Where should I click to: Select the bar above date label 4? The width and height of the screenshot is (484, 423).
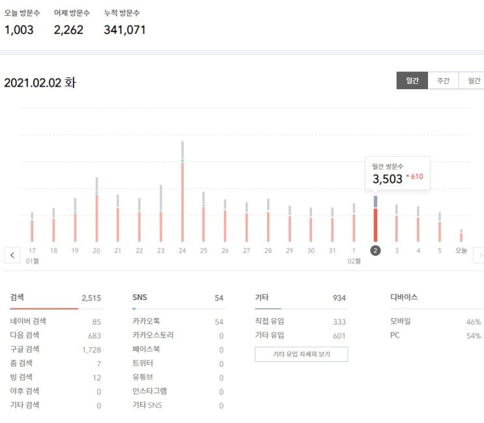(x=418, y=224)
